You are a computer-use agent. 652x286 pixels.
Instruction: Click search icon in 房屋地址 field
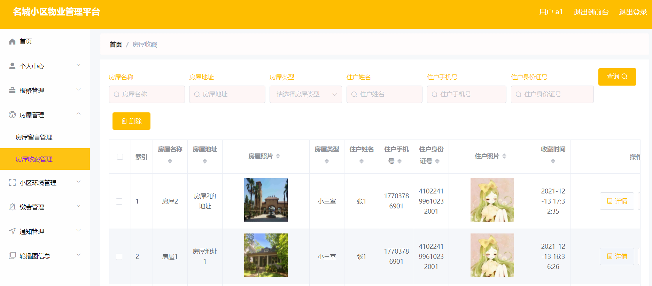[197, 94]
